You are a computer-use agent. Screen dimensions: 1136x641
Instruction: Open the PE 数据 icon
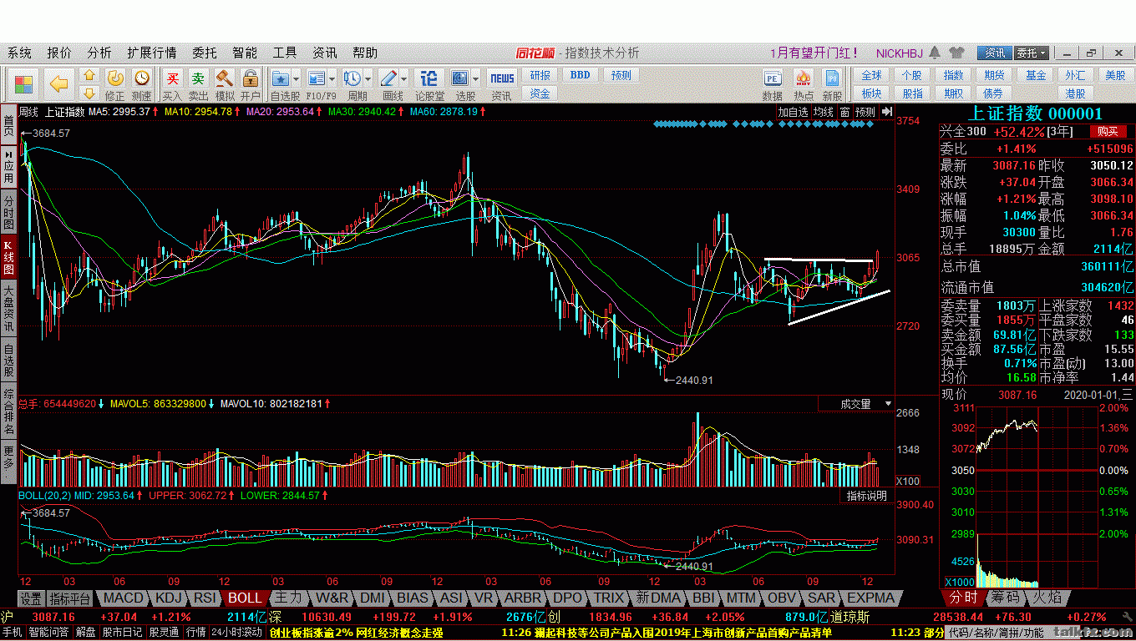(x=773, y=79)
